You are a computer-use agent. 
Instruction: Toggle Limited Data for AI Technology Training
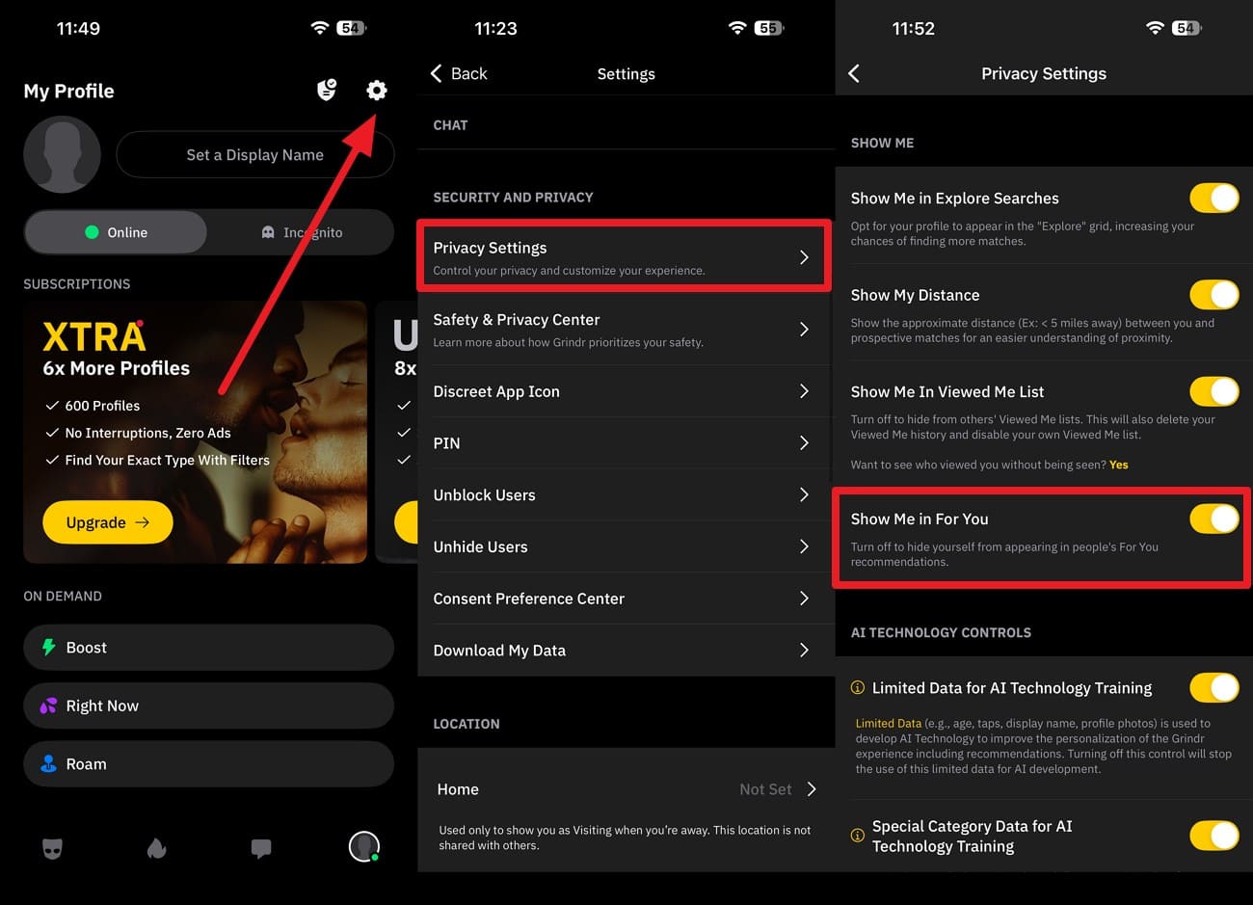[1214, 688]
